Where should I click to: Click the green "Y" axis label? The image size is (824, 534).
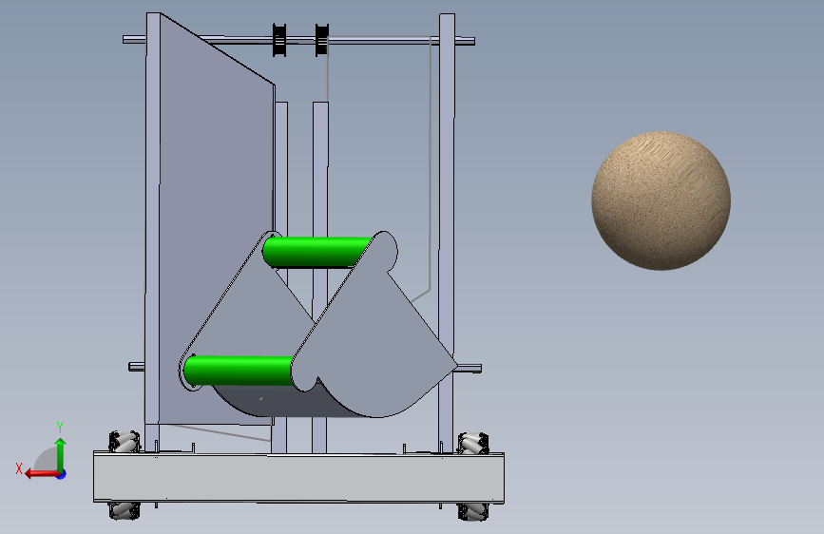pos(60,428)
